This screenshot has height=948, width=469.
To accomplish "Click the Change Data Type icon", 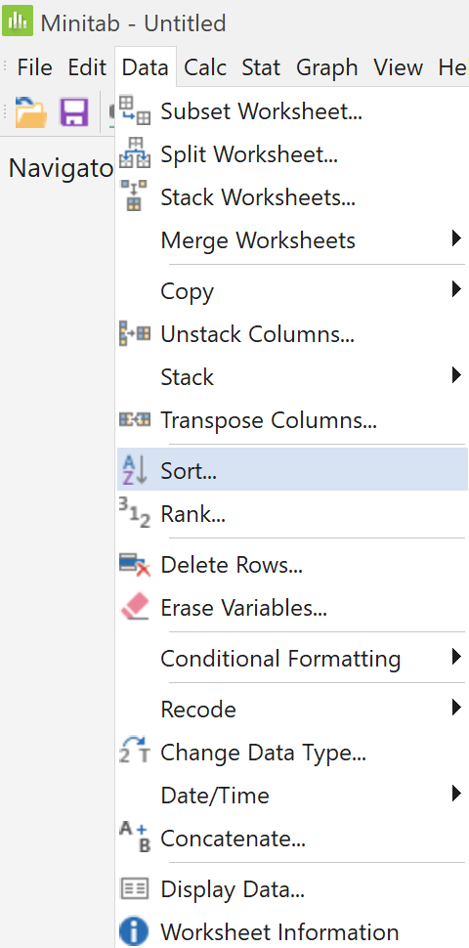I will 134,750.
